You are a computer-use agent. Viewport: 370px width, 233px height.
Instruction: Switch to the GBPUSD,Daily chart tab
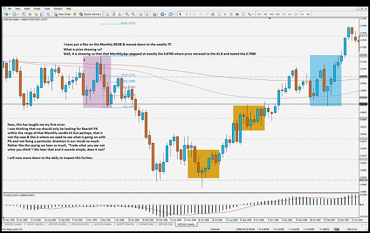pyautogui.click(x=165, y=224)
